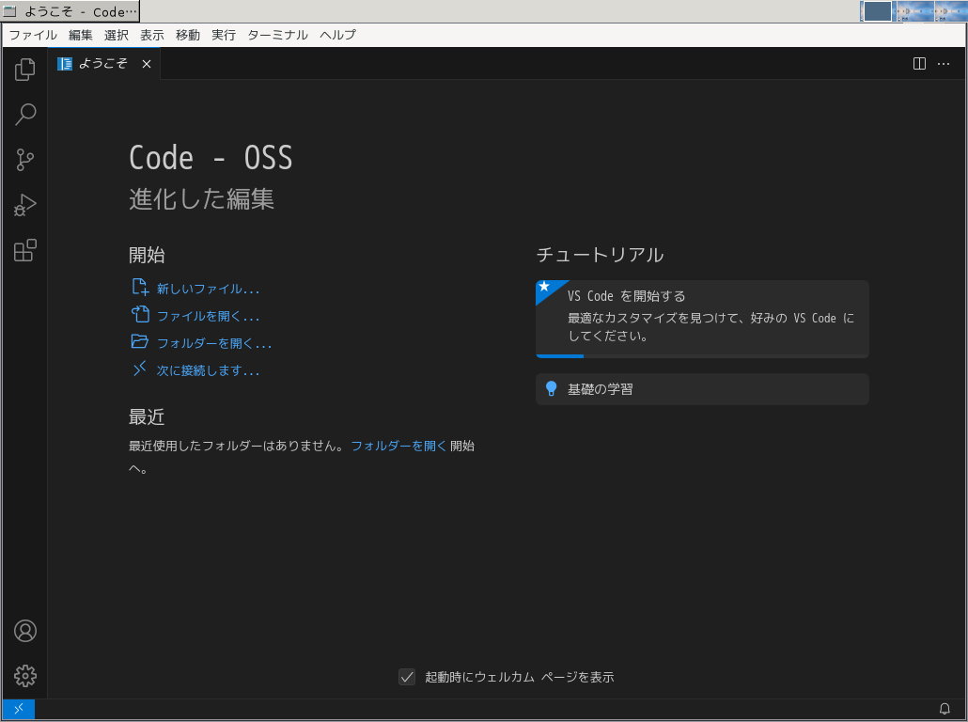The height and width of the screenshot is (722, 968).
Task: Click the チュートリアル heading text
Action: pyautogui.click(x=600, y=255)
